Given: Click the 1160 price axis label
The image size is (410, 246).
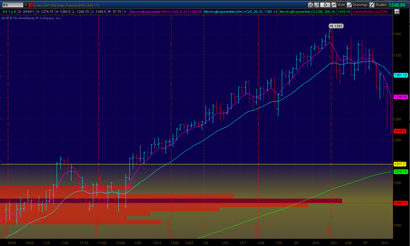Looking at the screenshot, I should coord(398,225).
